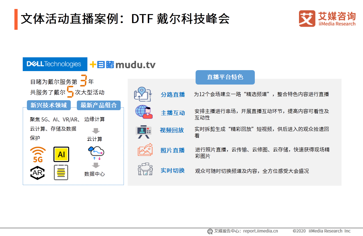The height and width of the screenshot is (236, 363).
Task: Click the text 数据中心
Action: [x=94, y=174]
